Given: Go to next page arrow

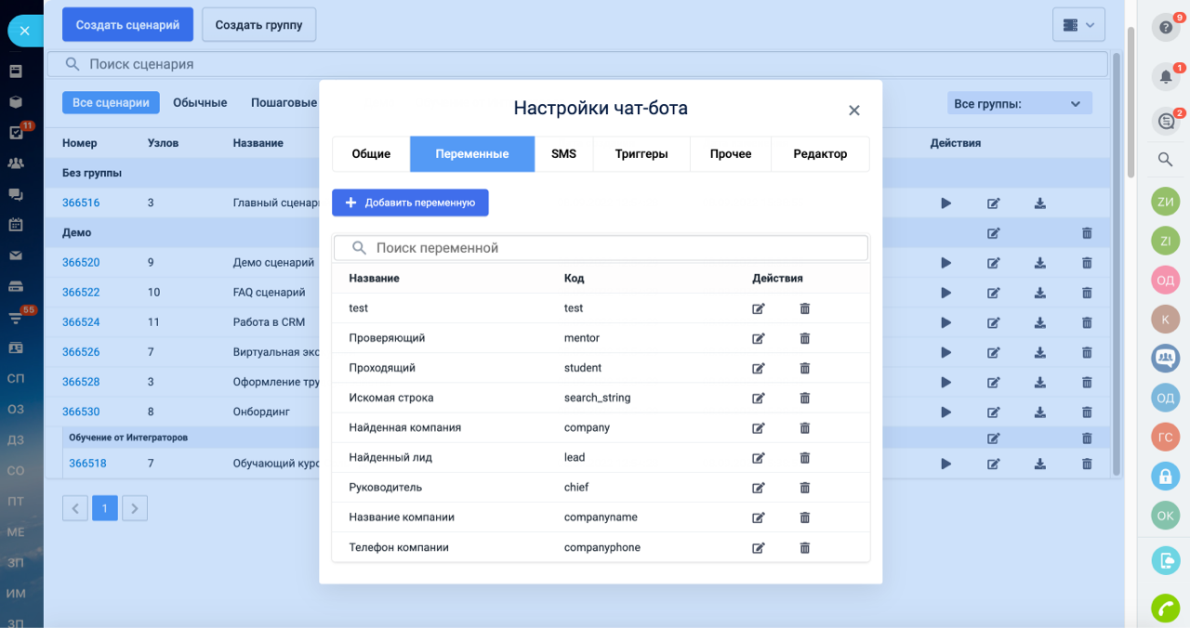Looking at the screenshot, I should point(135,508).
